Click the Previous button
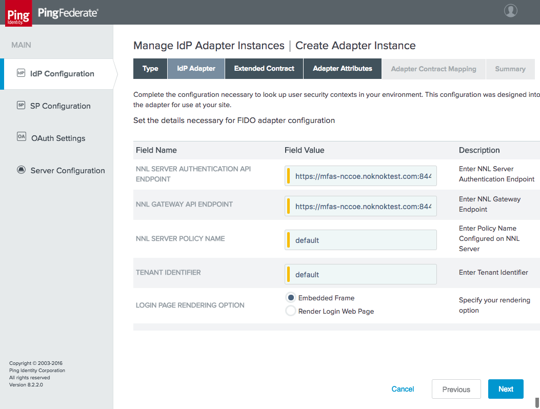 [x=456, y=389]
